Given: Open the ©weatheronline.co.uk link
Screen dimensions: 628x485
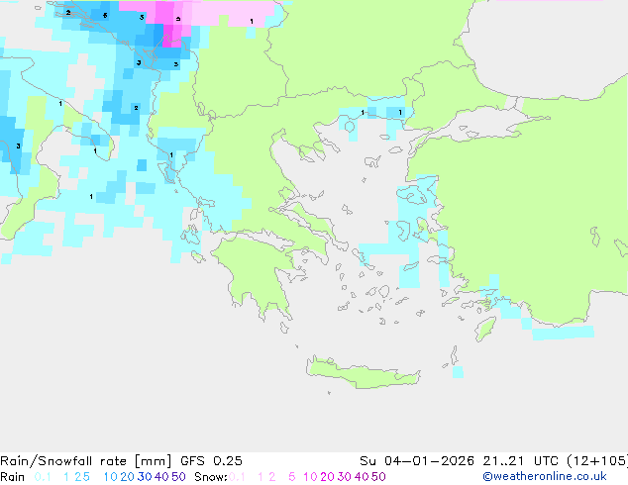Looking at the screenshot, I should 545,477.
